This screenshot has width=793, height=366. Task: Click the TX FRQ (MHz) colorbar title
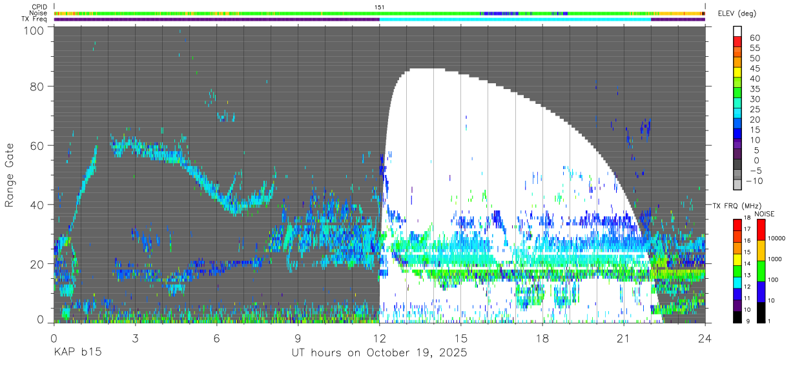point(736,206)
